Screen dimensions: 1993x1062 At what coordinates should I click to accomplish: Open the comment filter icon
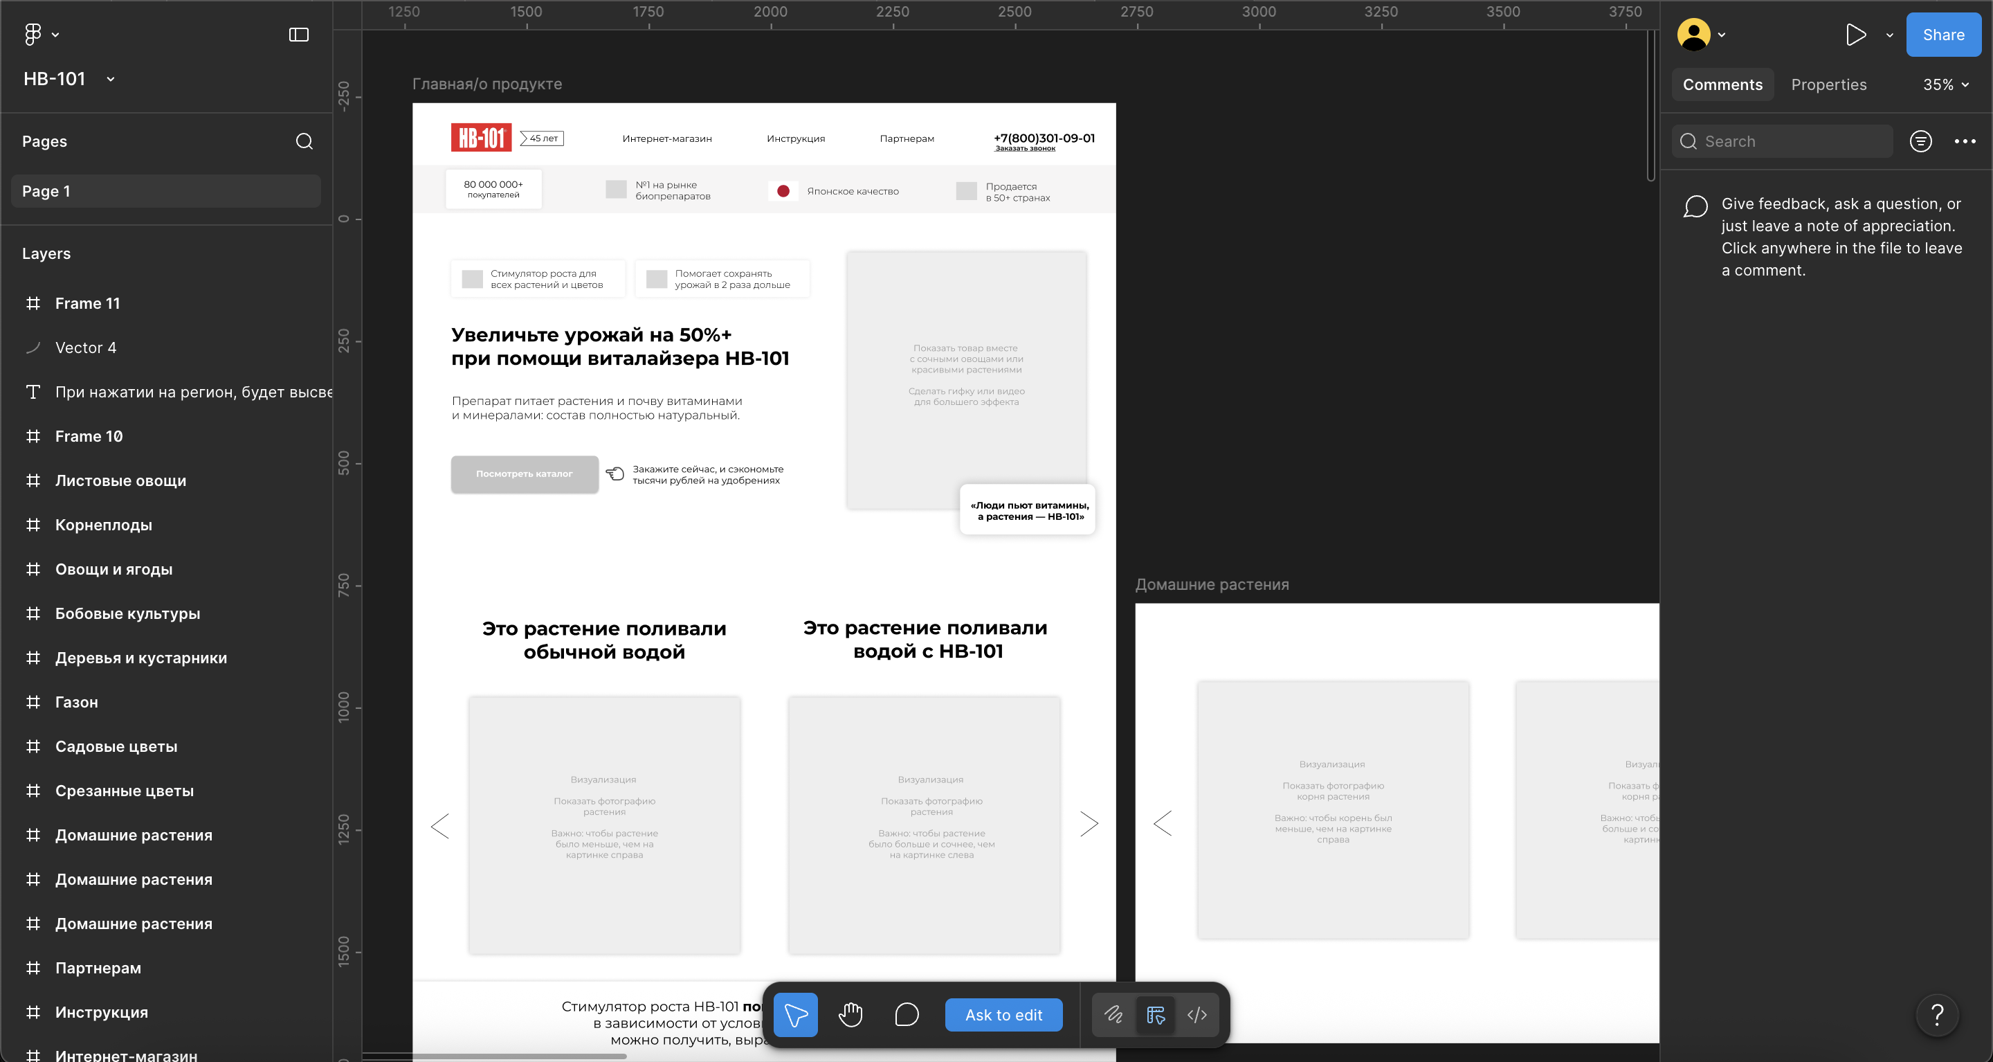1921,142
